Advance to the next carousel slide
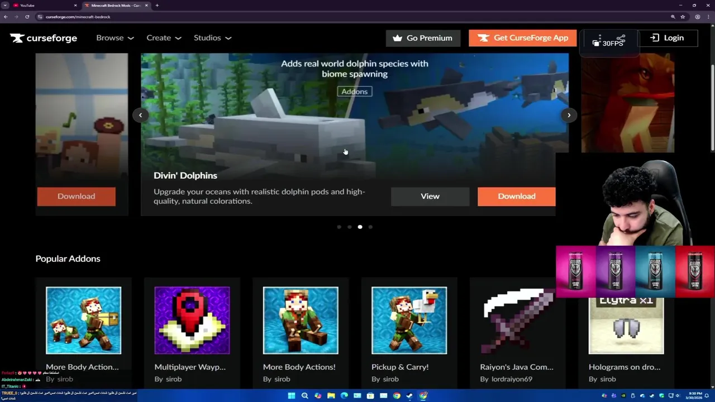Screen dimensions: 715x402 click(569, 115)
